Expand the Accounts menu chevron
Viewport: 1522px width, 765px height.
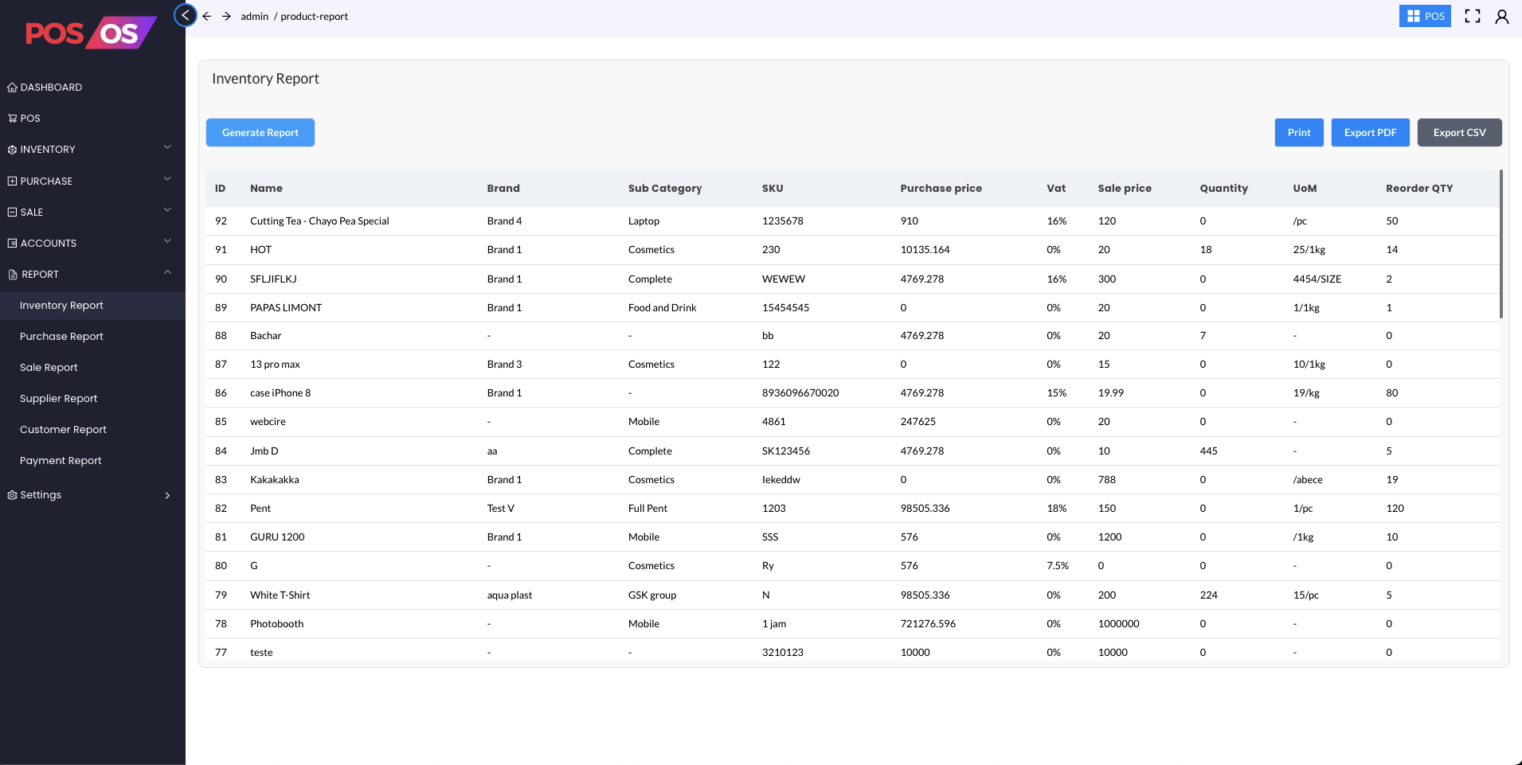coord(167,241)
